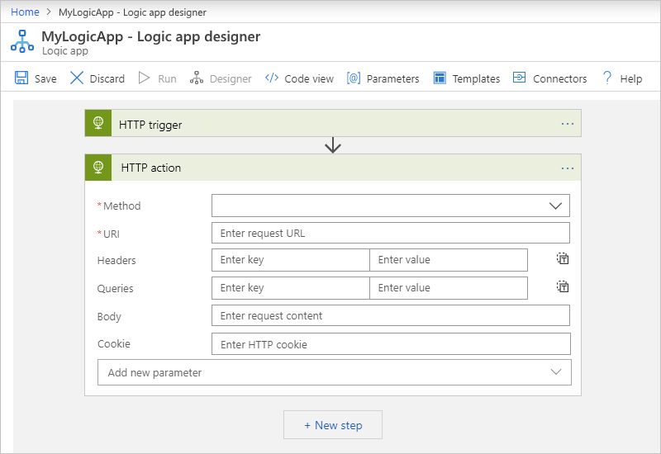661x454 pixels.
Task: Open HTTP trigger ellipsis menu
Action: (x=568, y=124)
